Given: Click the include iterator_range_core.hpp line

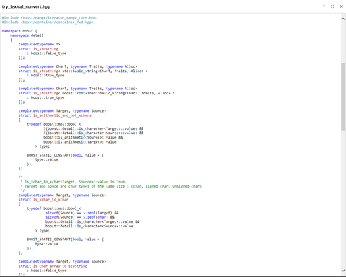Looking at the screenshot, I should pos(50,17).
